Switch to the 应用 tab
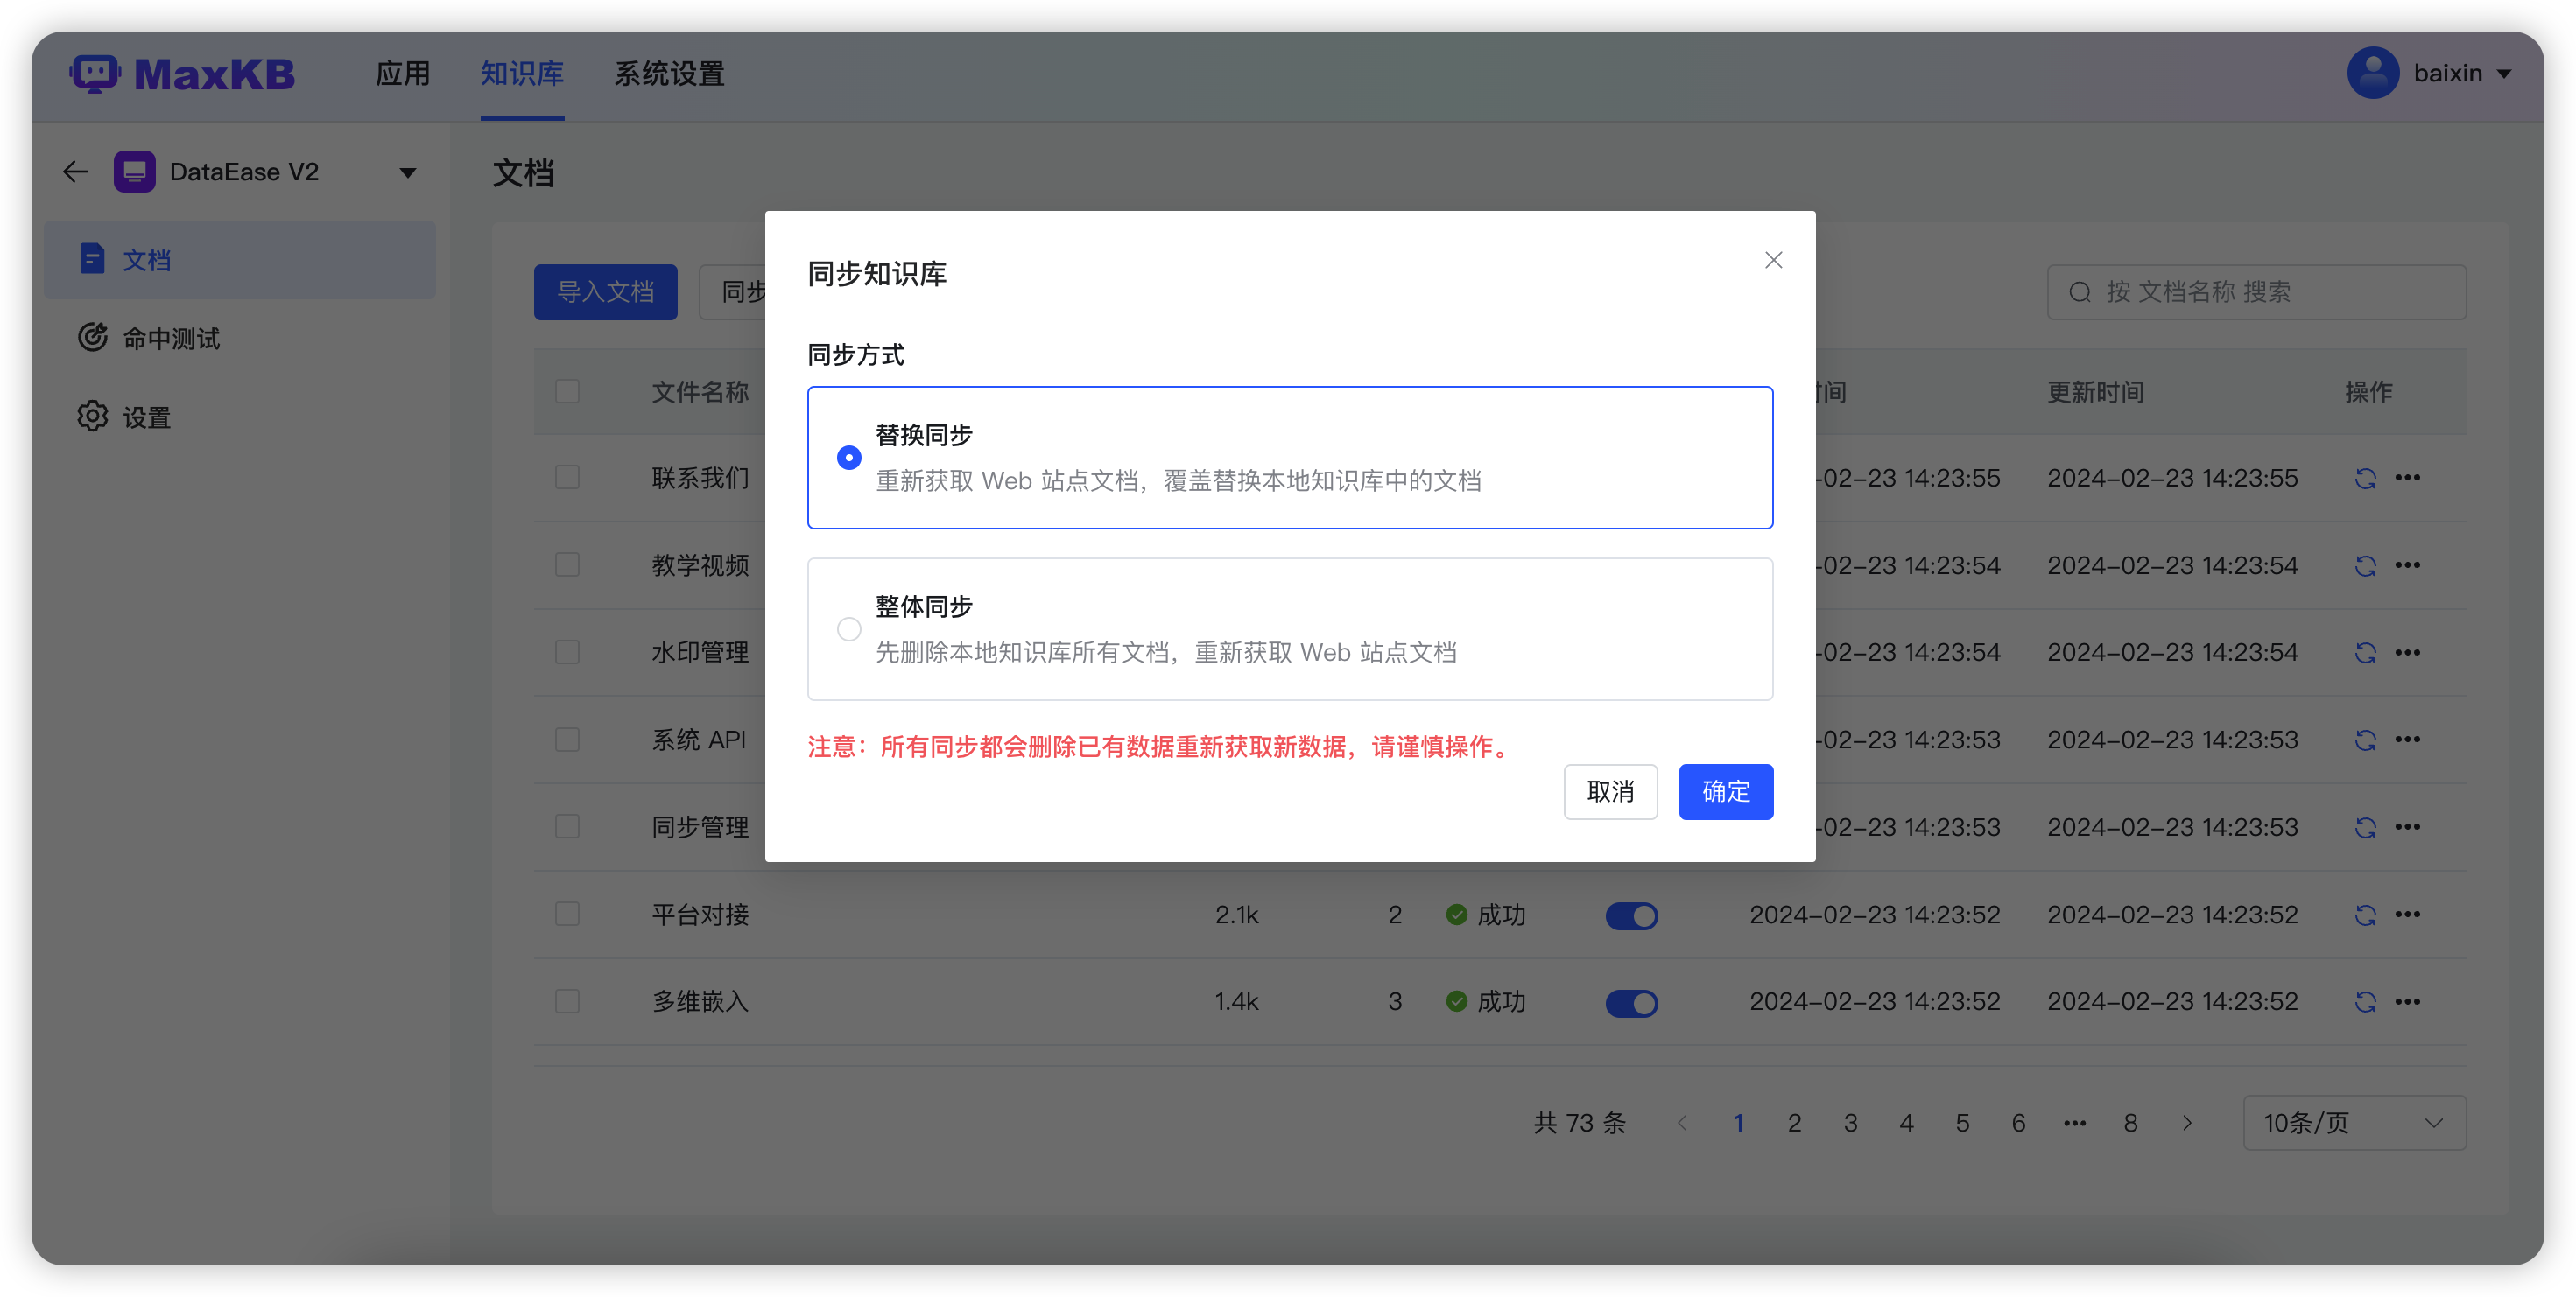 pos(403,73)
